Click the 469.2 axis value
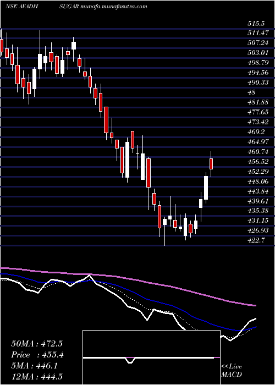Image resolution: width=275 pixels, height=385 pixels. tap(256, 132)
